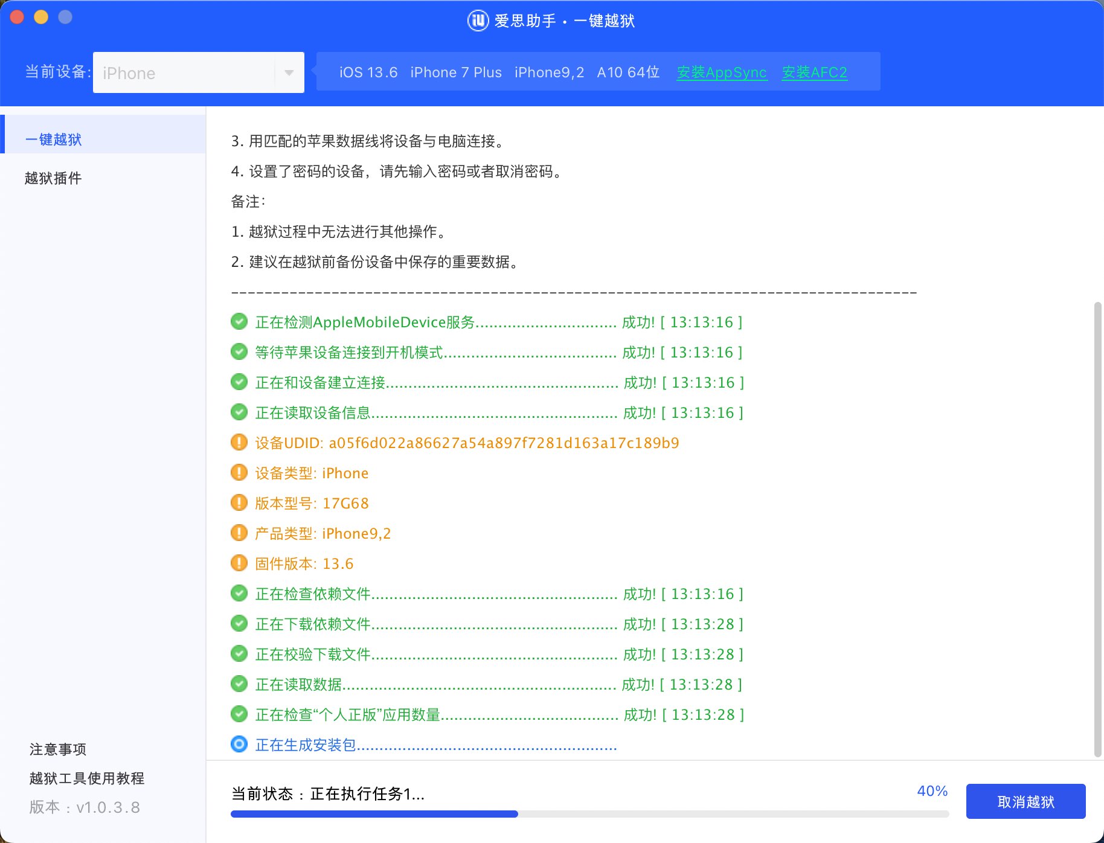
Task: Select the 一键越狱 sidebar tab
Action: click(x=103, y=134)
